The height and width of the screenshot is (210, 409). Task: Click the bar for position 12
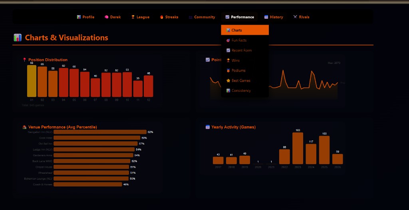pyautogui.click(x=149, y=86)
